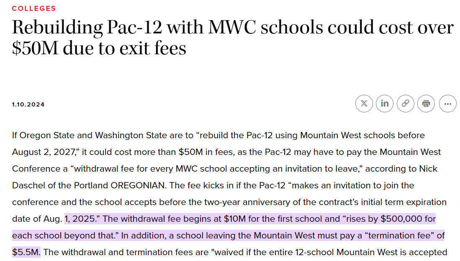The height and width of the screenshot is (261, 460).
Task: Open the COLLEGES category page
Action: click(34, 8)
